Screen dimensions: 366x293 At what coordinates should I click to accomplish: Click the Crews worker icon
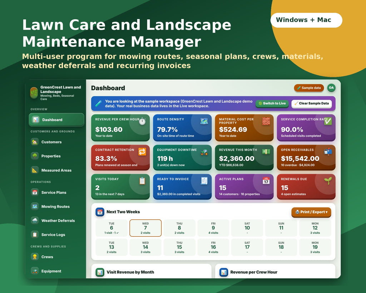(x=35, y=257)
